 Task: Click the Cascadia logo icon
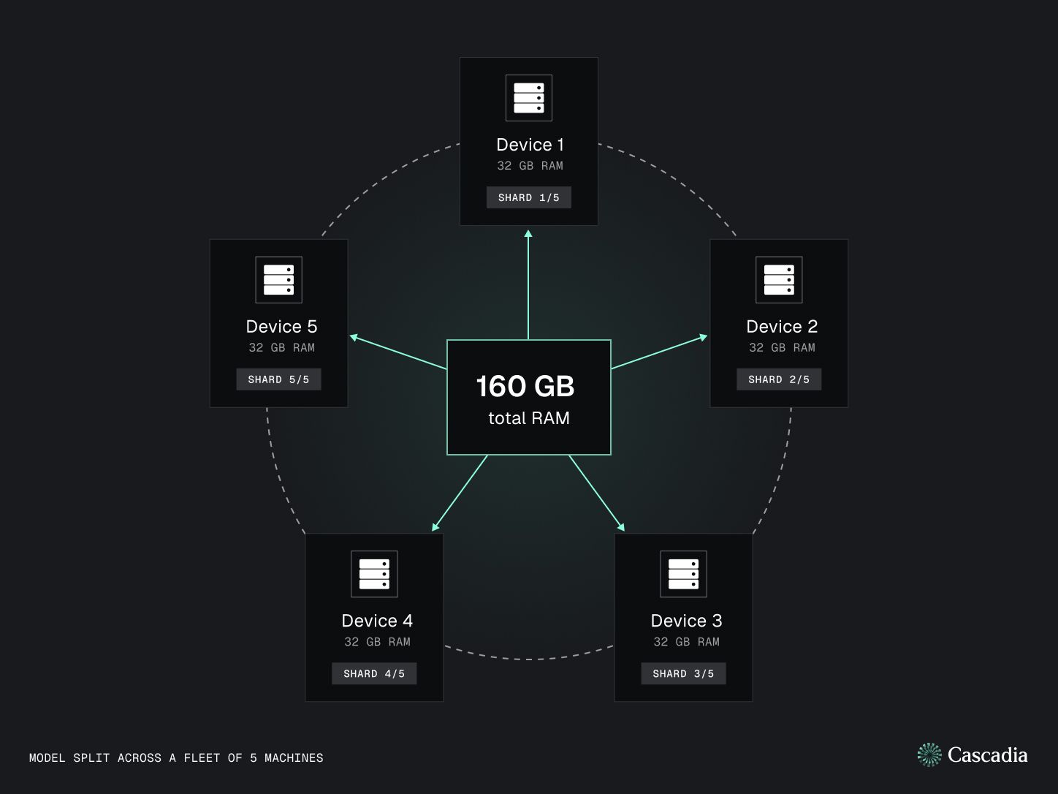[929, 755]
